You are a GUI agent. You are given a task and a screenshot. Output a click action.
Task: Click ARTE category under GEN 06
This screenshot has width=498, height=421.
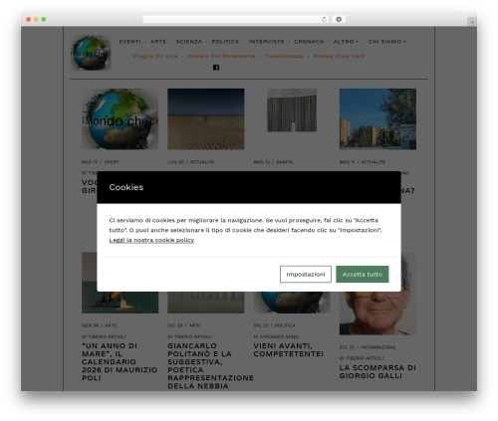coord(111,325)
